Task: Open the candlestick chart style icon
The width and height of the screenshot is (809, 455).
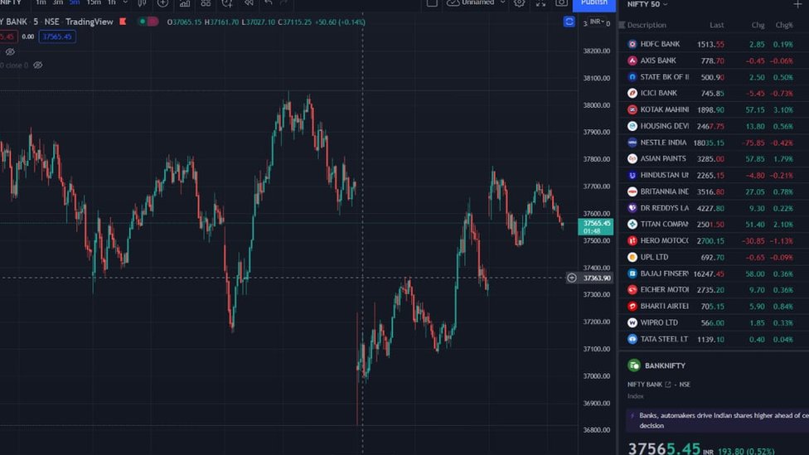Action: tap(142, 3)
